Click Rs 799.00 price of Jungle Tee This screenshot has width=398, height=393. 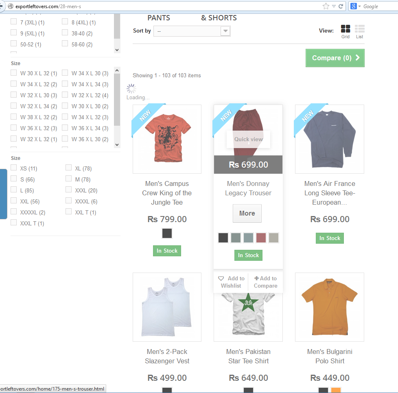pos(167,219)
